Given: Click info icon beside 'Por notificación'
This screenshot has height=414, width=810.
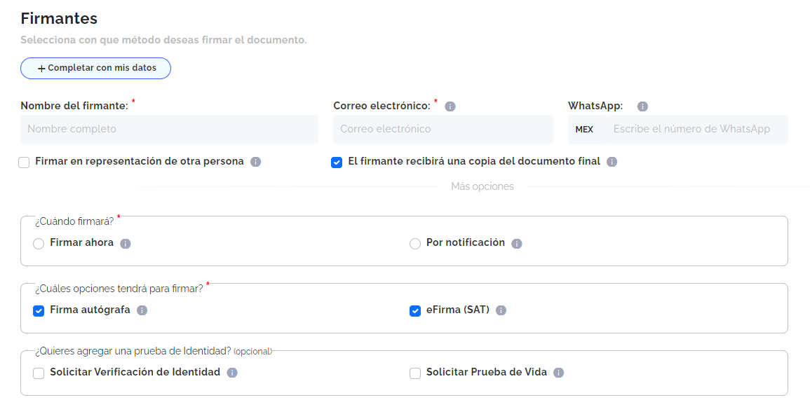Looking at the screenshot, I should (x=518, y=243).
